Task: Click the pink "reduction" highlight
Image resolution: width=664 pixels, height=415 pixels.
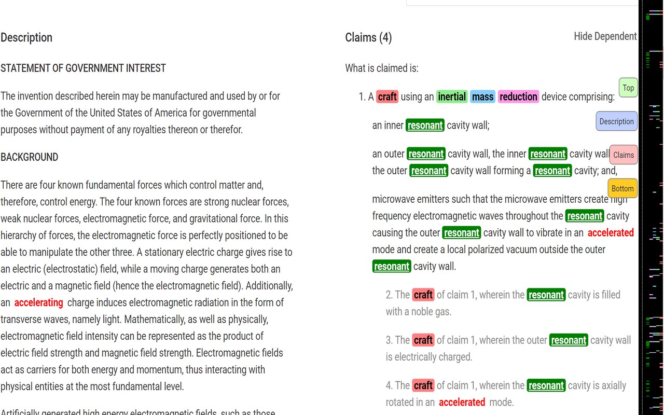Action: point(518,96)
